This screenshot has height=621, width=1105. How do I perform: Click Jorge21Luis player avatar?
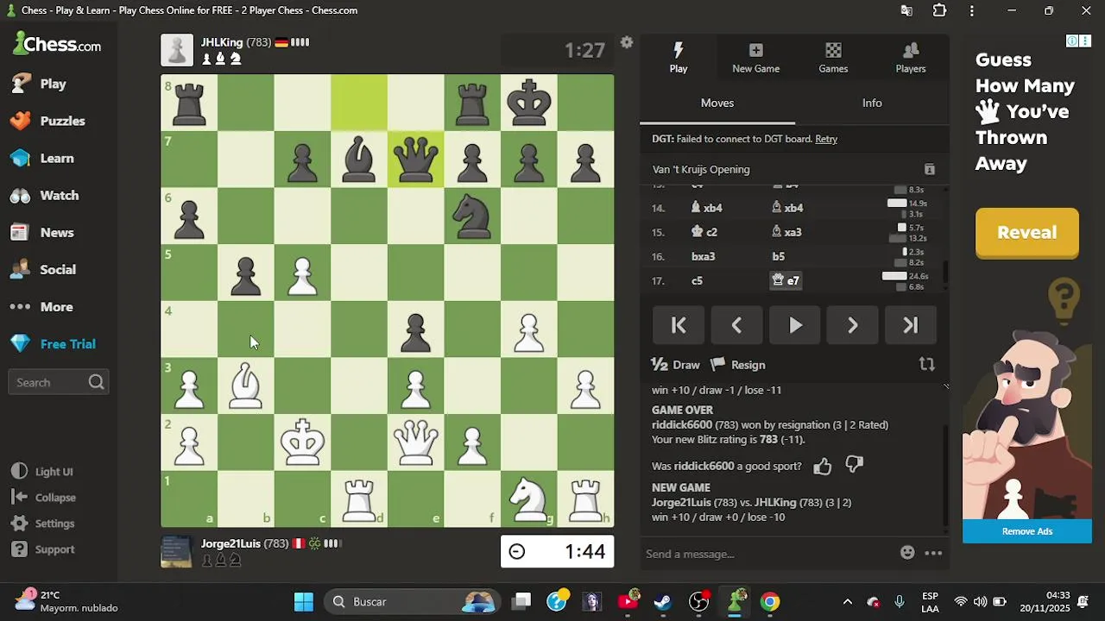pyautogui.click(x=177, y=551)
